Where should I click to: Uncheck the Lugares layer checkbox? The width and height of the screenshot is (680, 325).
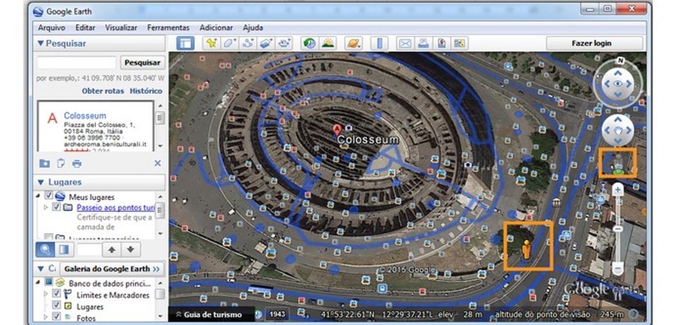(57, 306)
